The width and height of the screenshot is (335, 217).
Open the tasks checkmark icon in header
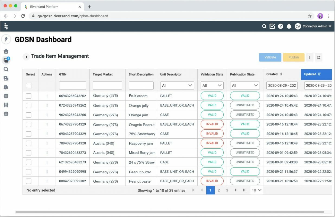click(x=272, y=26)
